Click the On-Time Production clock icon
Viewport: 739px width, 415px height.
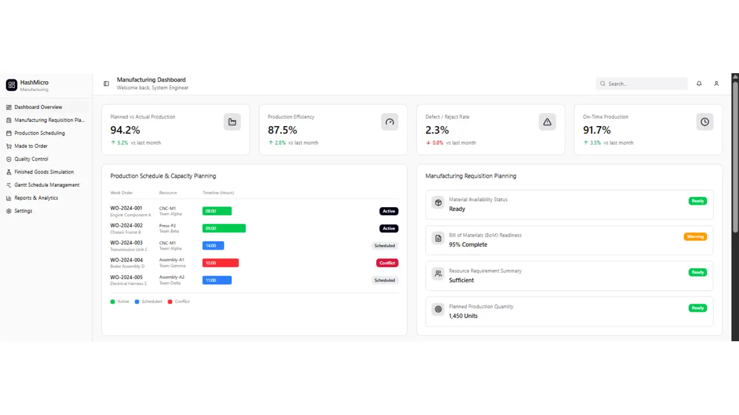point(705,122)
